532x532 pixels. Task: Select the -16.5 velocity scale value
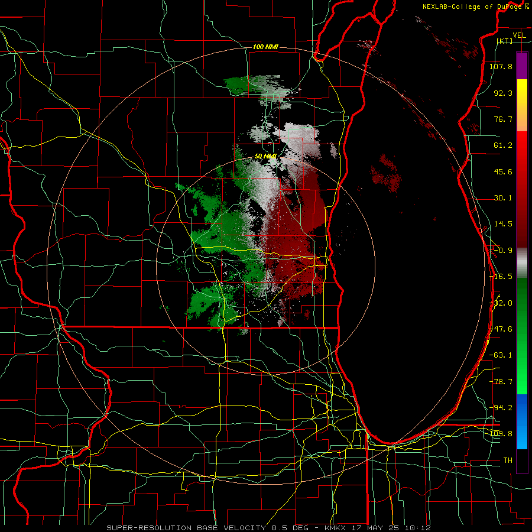coord(501,277)
